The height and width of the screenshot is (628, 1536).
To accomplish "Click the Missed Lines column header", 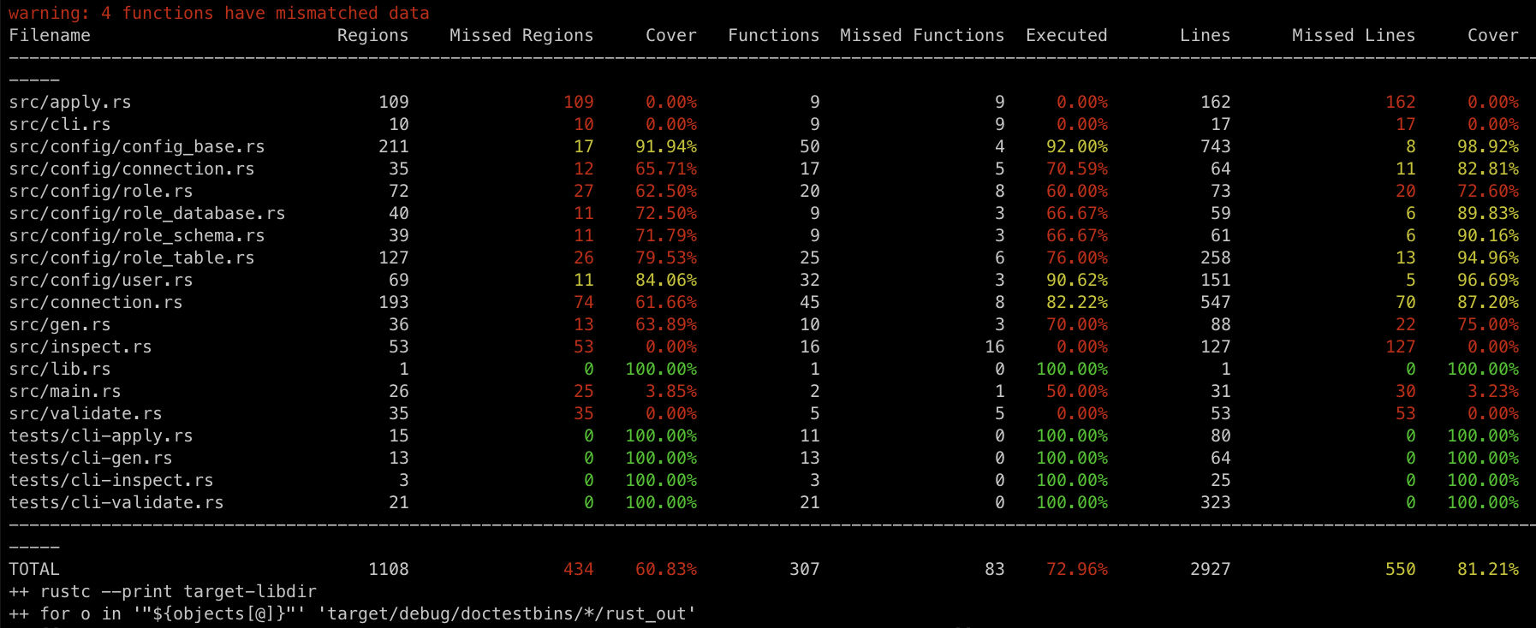I will pyautogui.click(x=1353, y=35).
